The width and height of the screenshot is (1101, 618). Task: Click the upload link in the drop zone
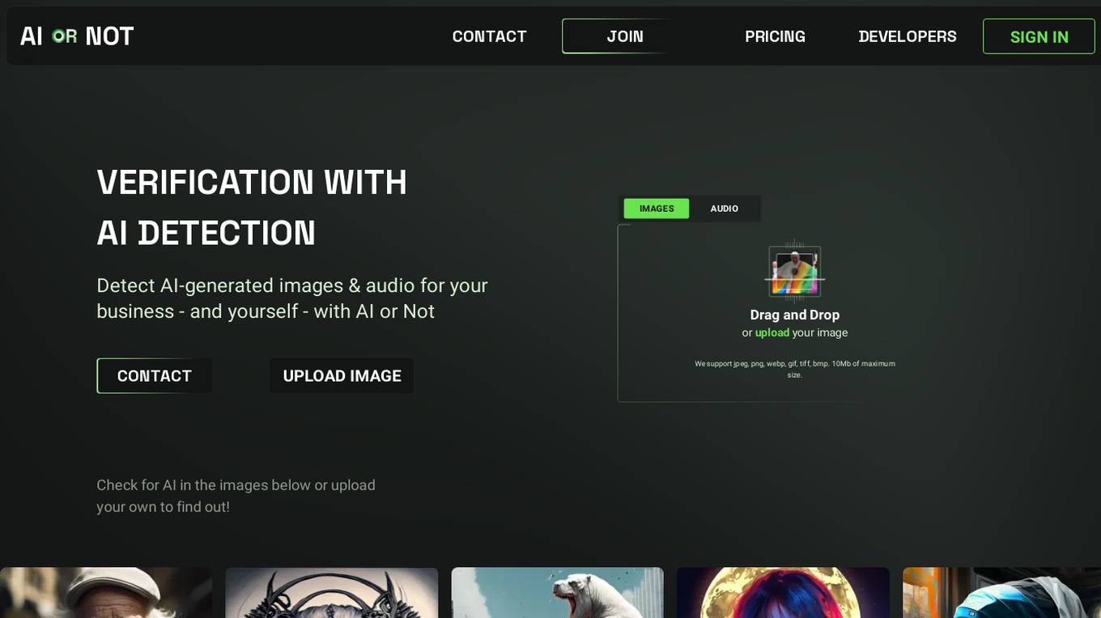pyautogui.click(x=772, y=332)
